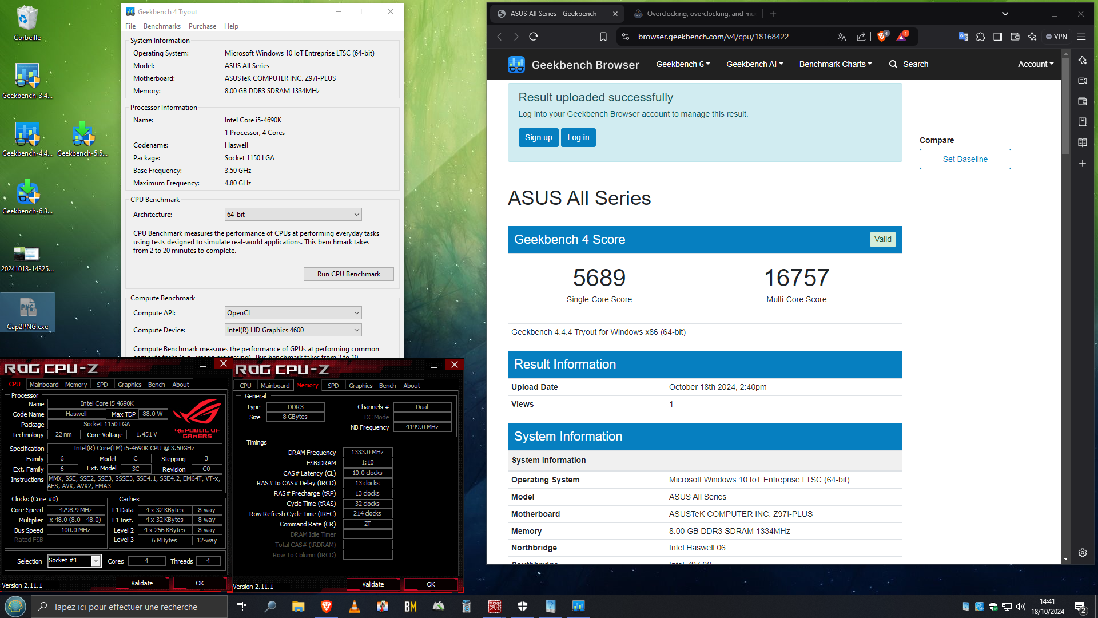Viewport: 1098px width, 618px height.
Task: Expand the Architecture 64-bit dropdown
Action: click(293, 215)
